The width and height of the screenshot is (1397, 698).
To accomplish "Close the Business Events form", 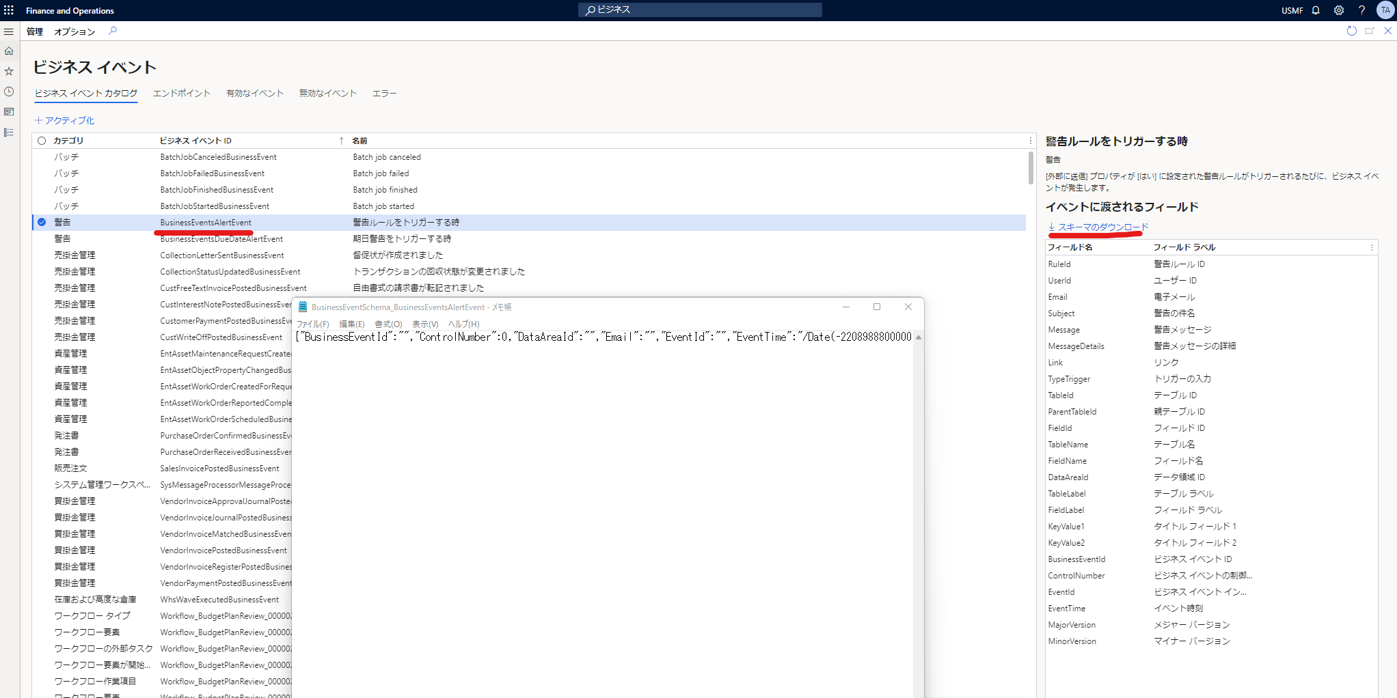I will (x=1388, y=31).
